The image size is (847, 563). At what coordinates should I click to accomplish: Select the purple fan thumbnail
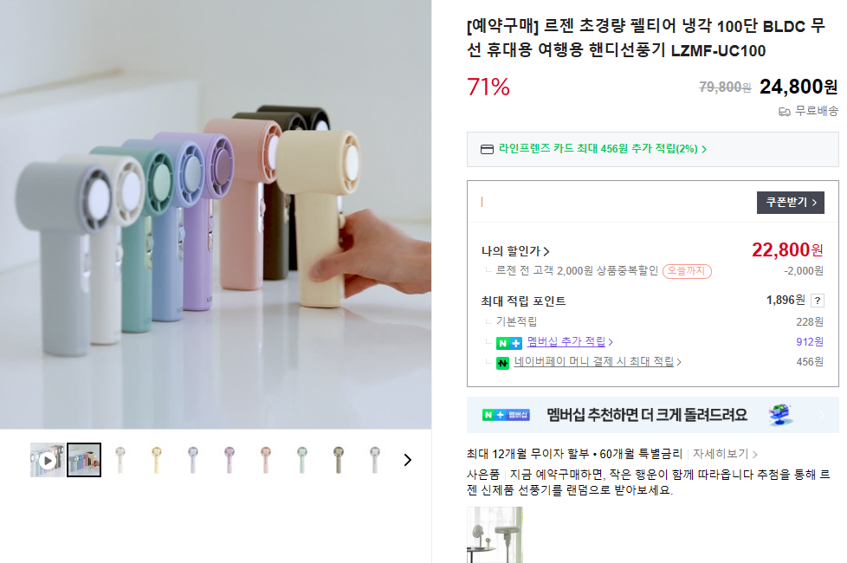pos(229,460)
